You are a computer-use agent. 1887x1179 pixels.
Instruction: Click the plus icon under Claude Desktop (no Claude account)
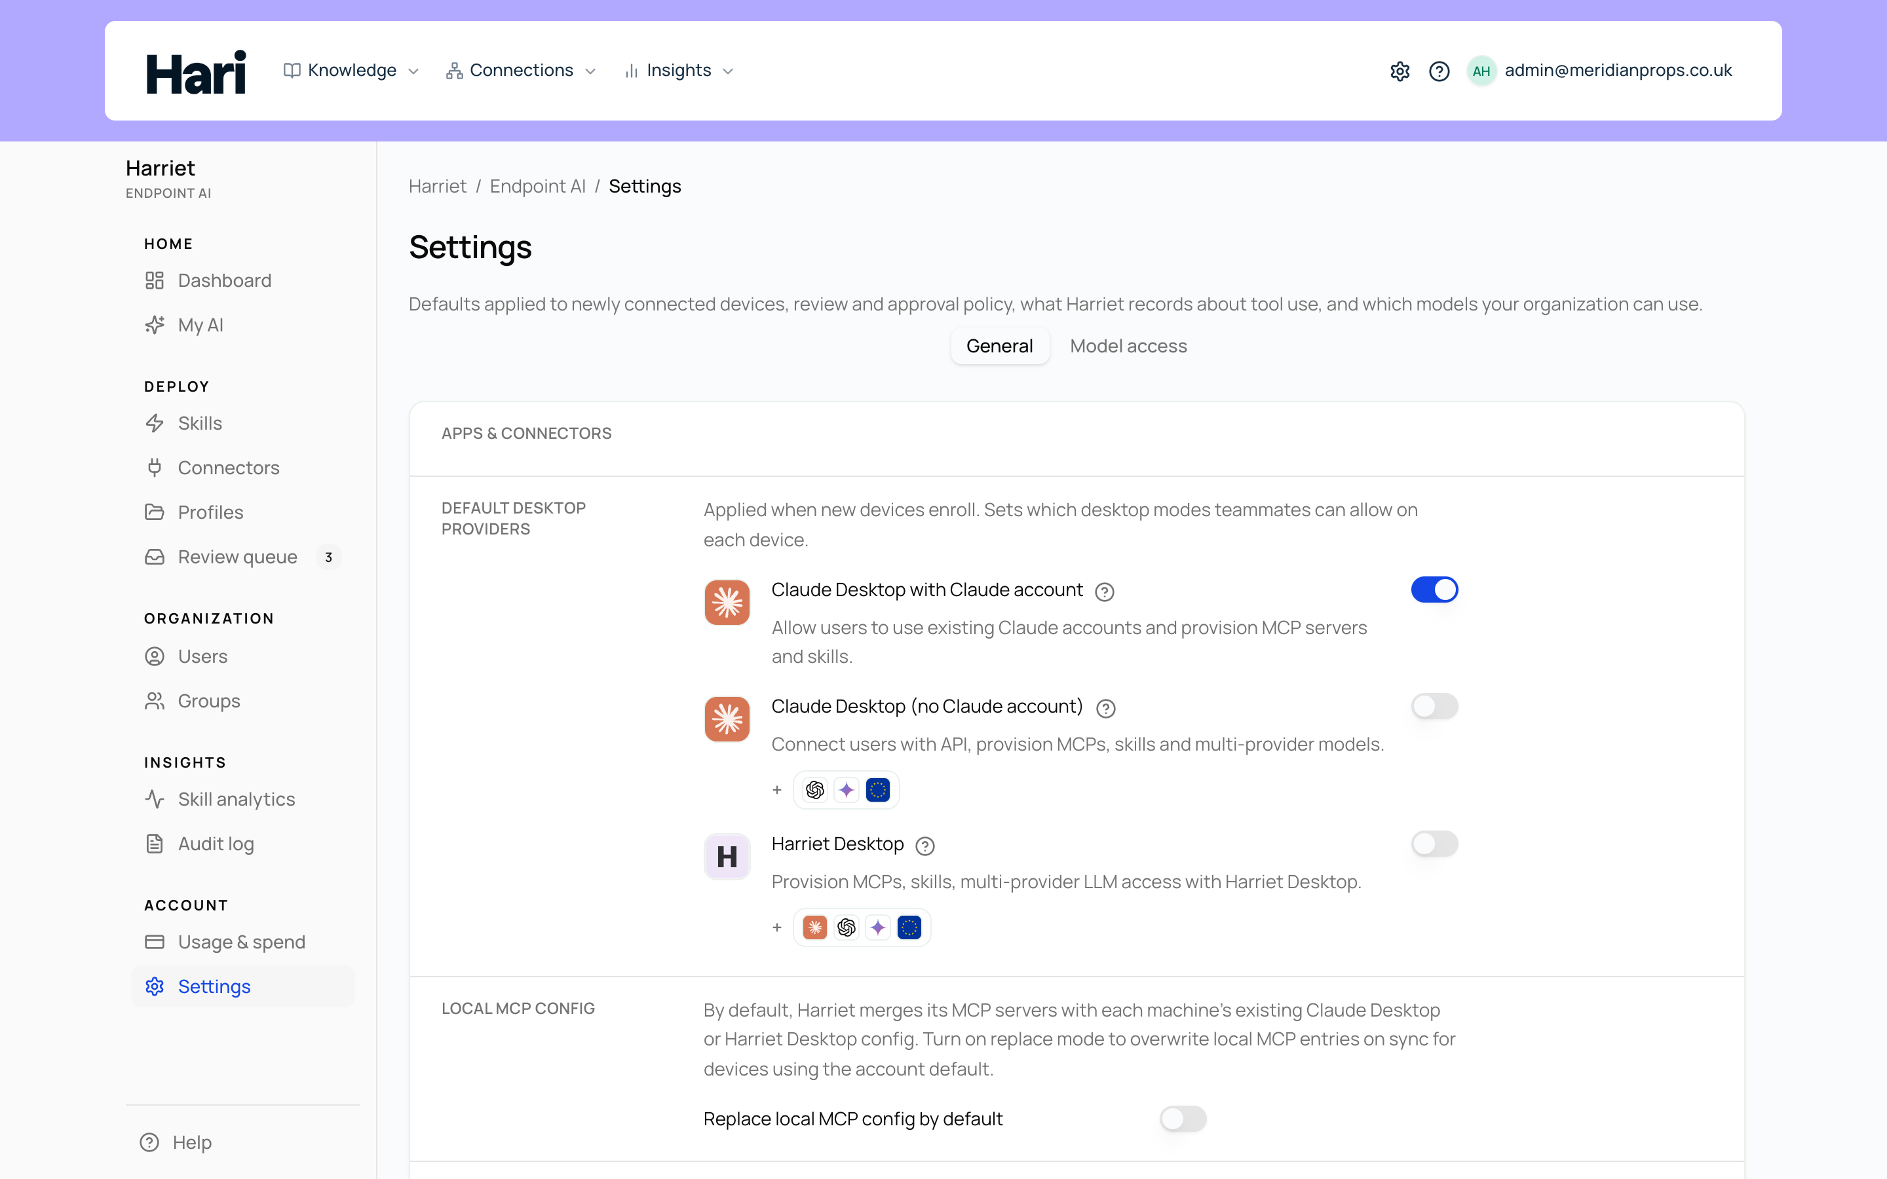776,790
